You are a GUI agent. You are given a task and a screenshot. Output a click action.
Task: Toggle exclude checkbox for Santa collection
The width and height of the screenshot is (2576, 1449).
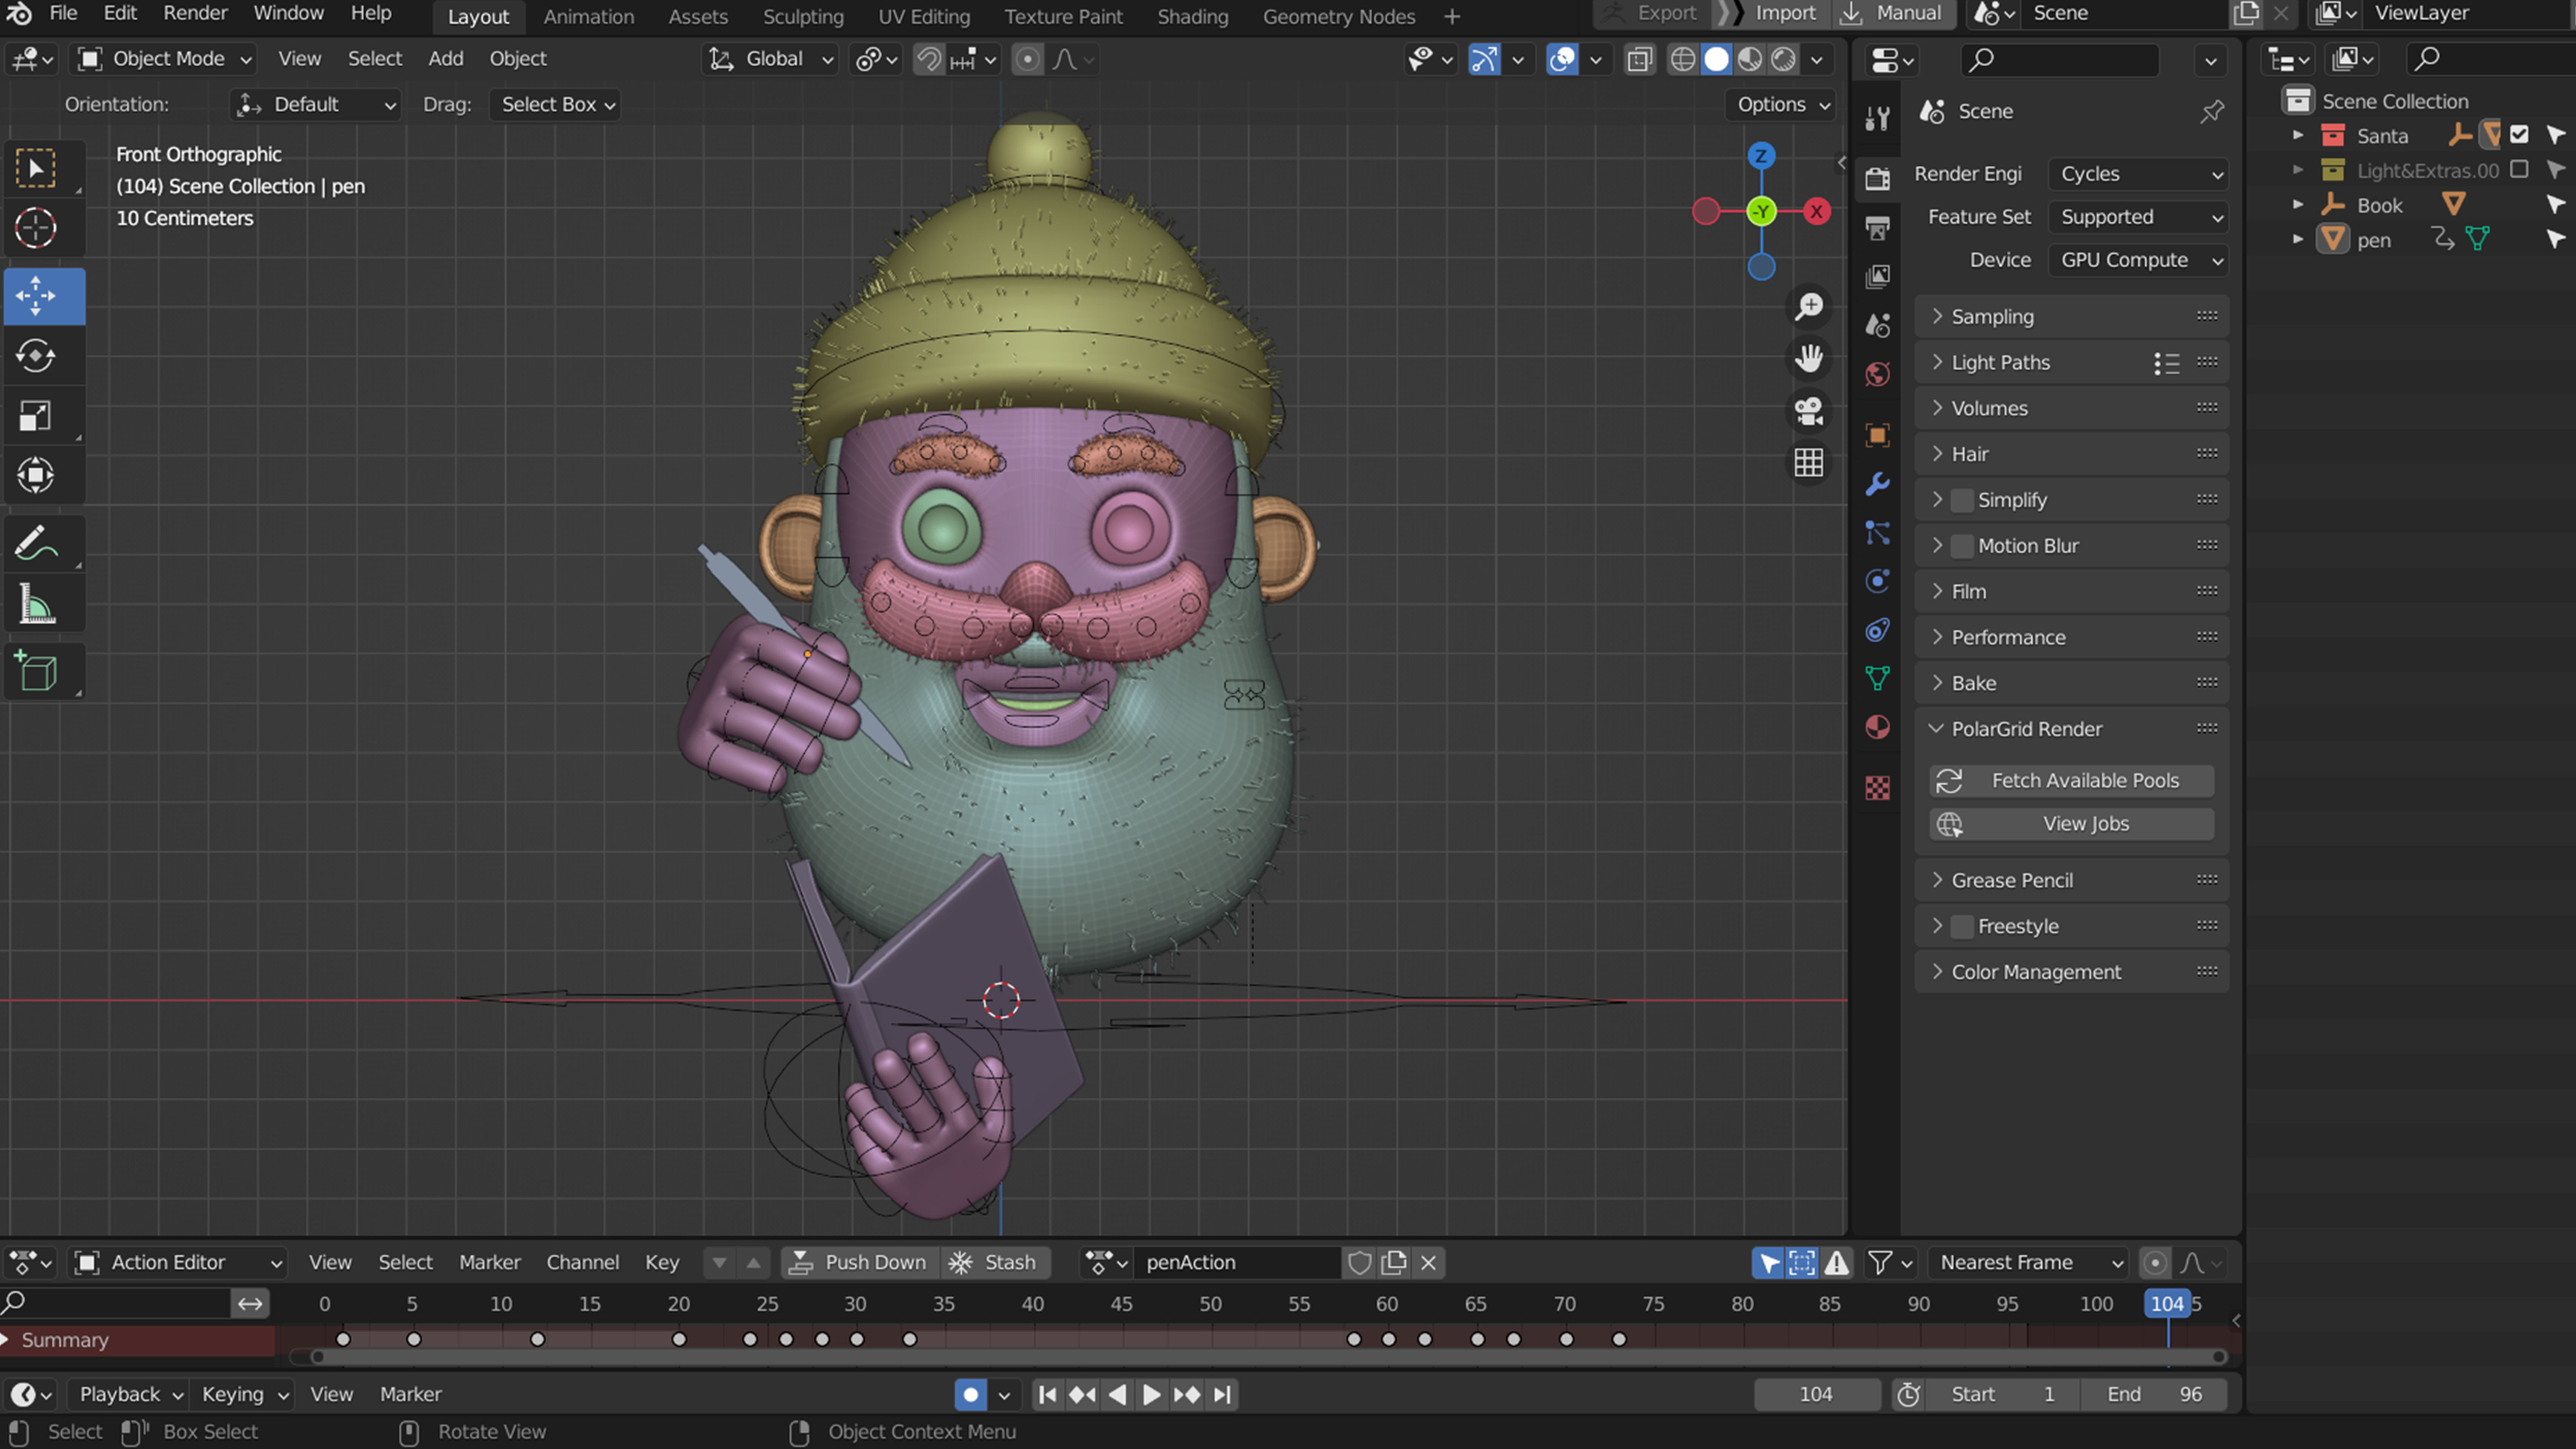2519,135
